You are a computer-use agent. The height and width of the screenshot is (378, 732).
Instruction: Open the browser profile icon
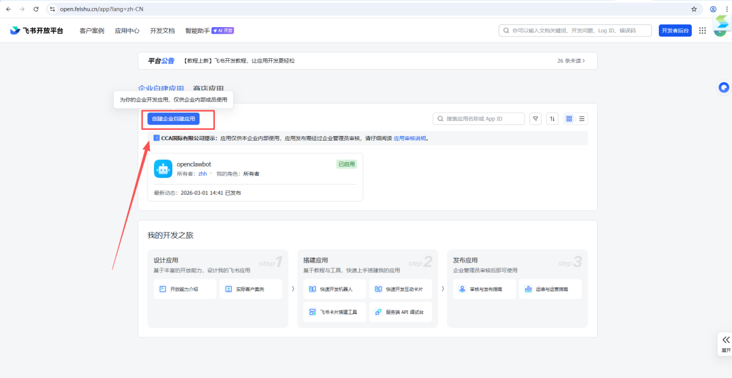[x=713, y=9]
